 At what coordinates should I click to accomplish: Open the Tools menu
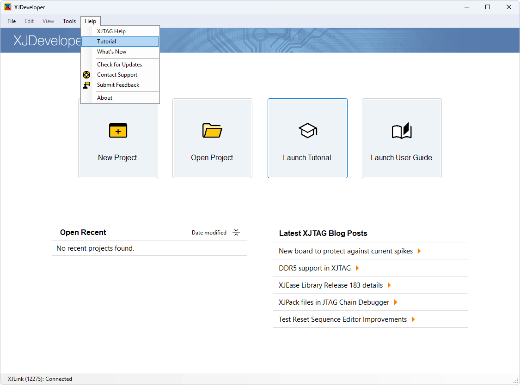tap(69, 21)
